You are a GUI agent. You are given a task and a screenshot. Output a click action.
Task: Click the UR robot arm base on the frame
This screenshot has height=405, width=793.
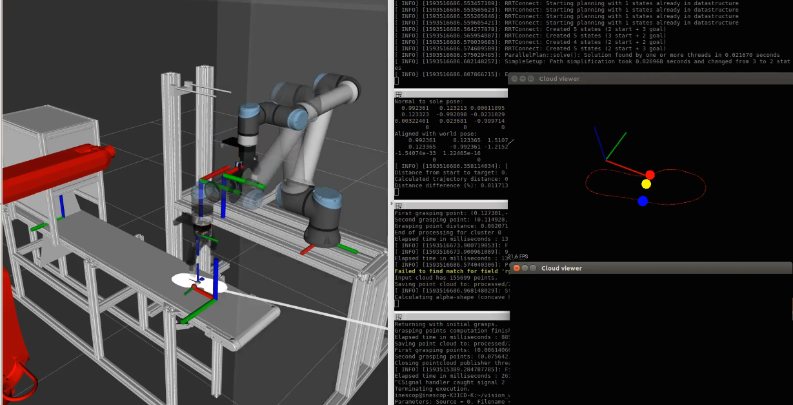pyautogui.click(x=323, y=233)
